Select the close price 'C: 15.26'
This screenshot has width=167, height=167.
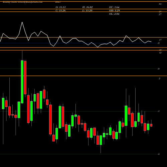pyautogui.click(x=60, y=11)
